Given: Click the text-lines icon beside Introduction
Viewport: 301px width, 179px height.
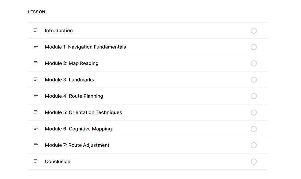Looking at the screenshot, I should pyautogui.click(x=36, y=30).
